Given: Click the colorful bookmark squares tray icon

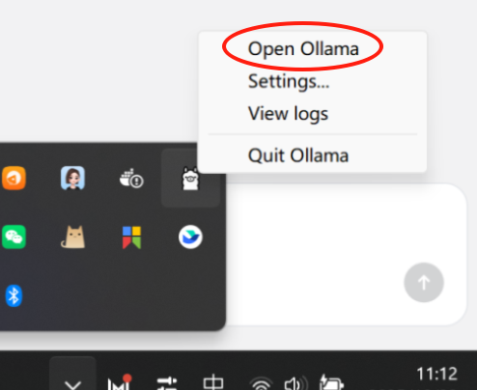Looking at the screenshot, I should [x=131, y=237].
